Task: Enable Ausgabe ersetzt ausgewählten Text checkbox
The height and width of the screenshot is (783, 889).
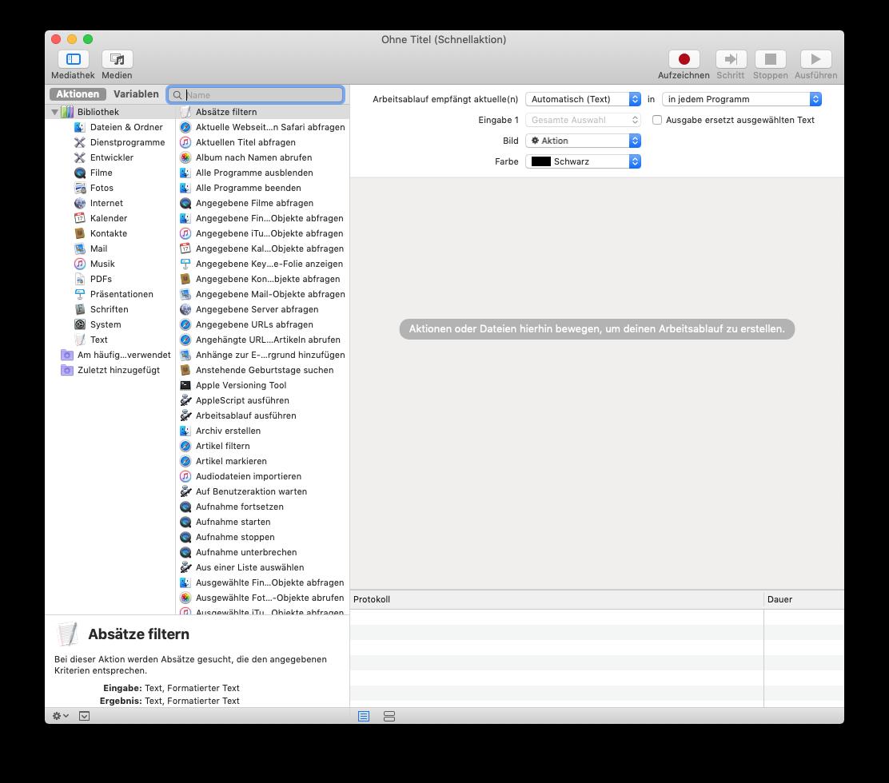Action: click(657, 120)
